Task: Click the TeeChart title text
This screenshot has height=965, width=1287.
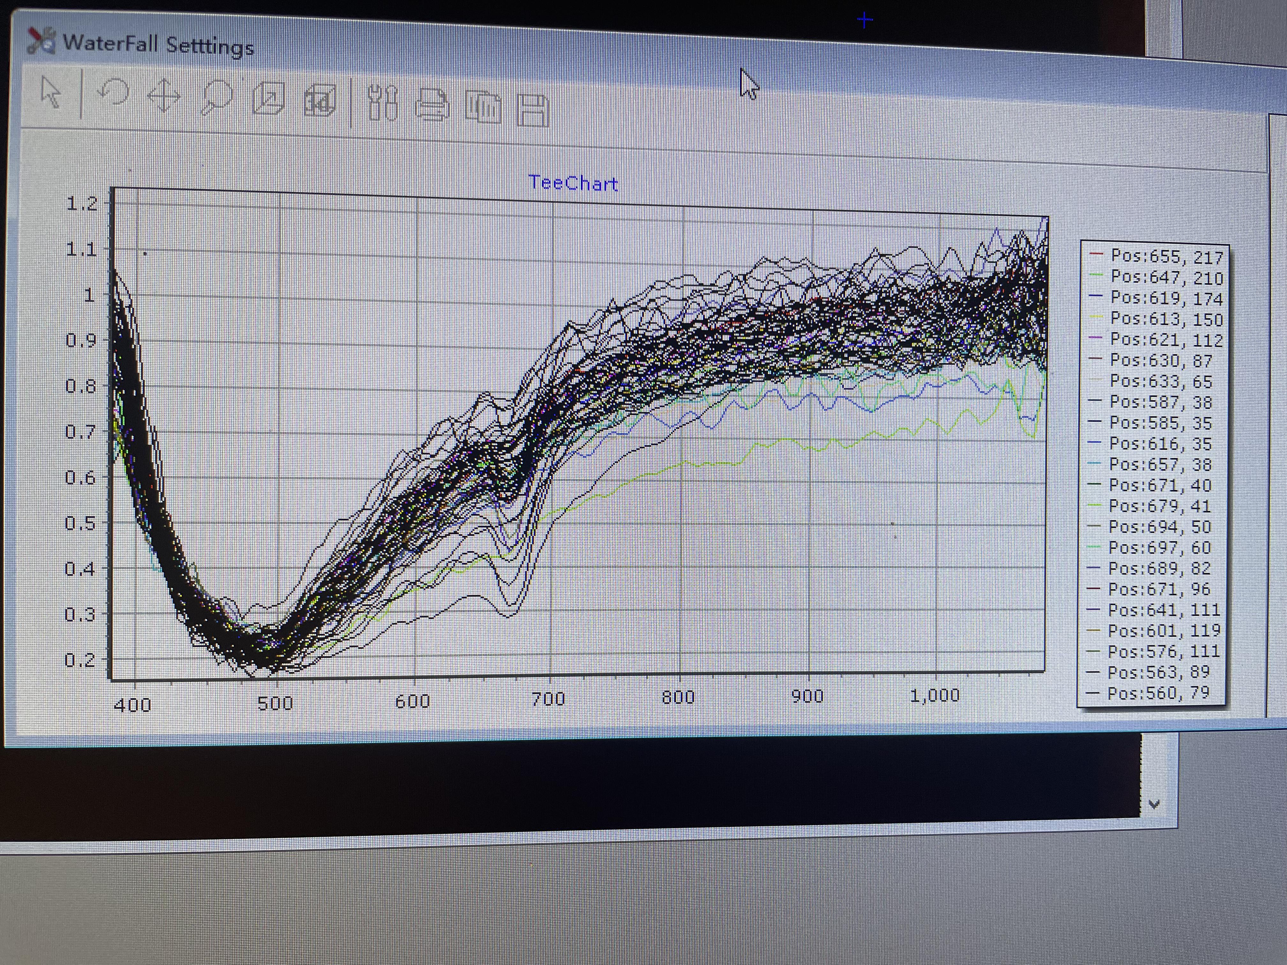Action: pos(573,183)
